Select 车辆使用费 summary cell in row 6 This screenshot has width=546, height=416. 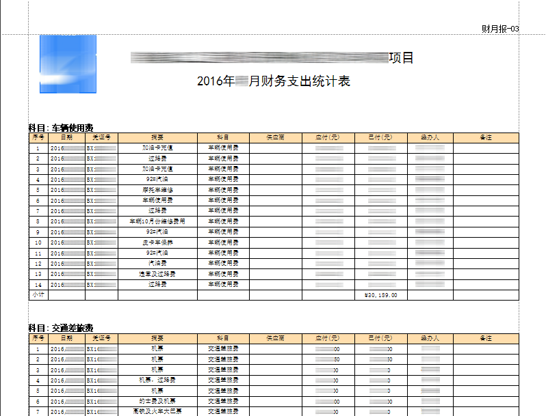coord(157,201)
